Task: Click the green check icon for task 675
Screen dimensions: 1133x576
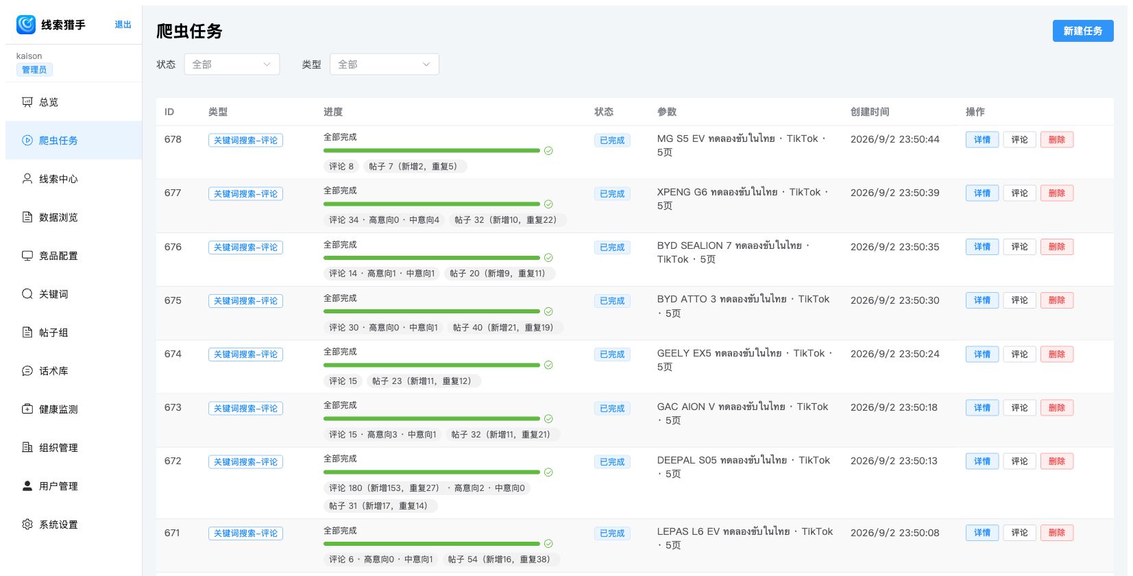Action: (548, 311)
